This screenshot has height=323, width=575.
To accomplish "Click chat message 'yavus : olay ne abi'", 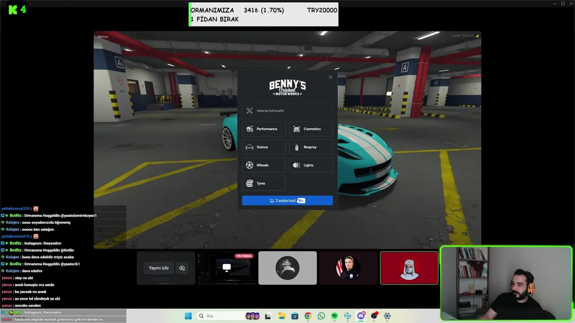I will [x=17, y=278].
